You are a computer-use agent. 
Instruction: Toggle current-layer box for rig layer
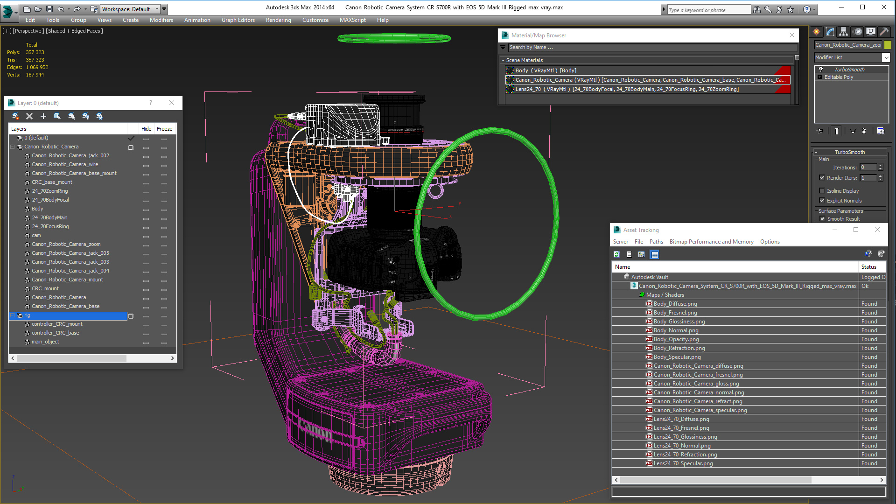click(x=131, y=316)
